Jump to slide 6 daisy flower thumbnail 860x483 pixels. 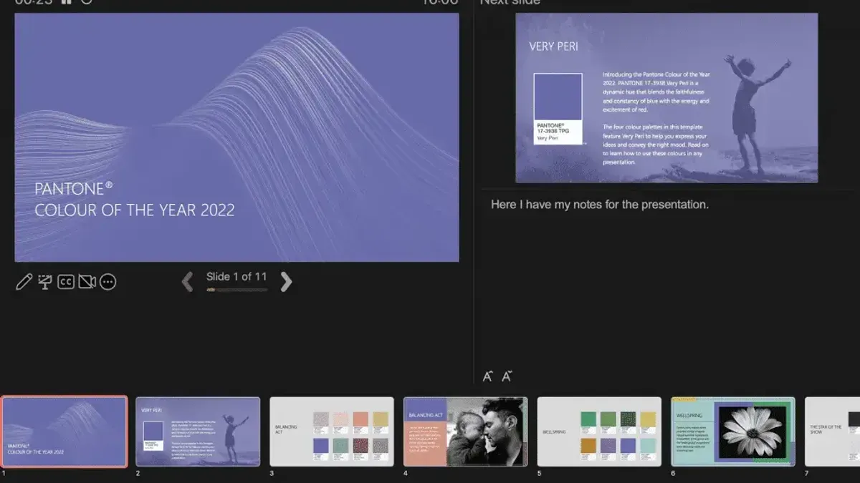(733, 431)
